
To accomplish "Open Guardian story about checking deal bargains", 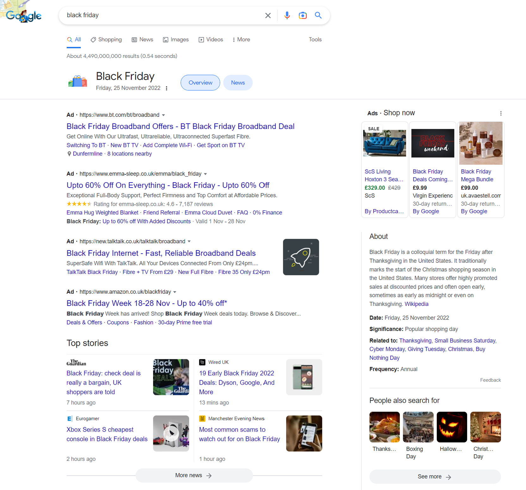I will pyautogui.click(x=103, y=382).
